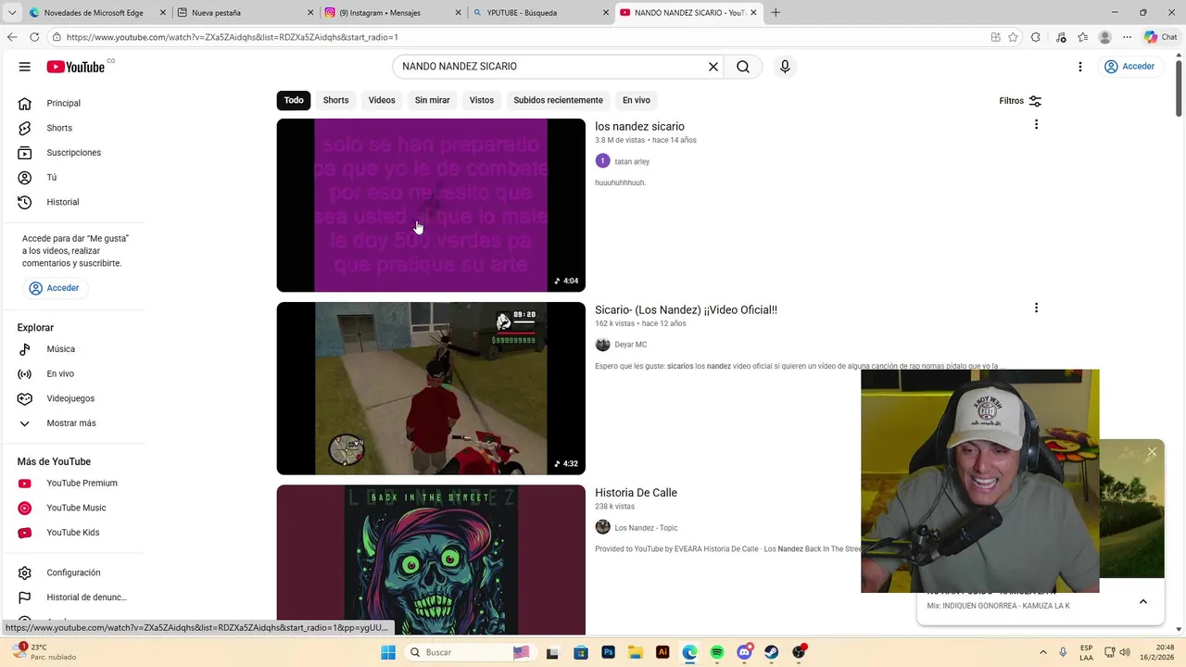Open the Sicario Video Oficial thumbnail
This screenshot has width=1186, height=667.
point(431,388)
